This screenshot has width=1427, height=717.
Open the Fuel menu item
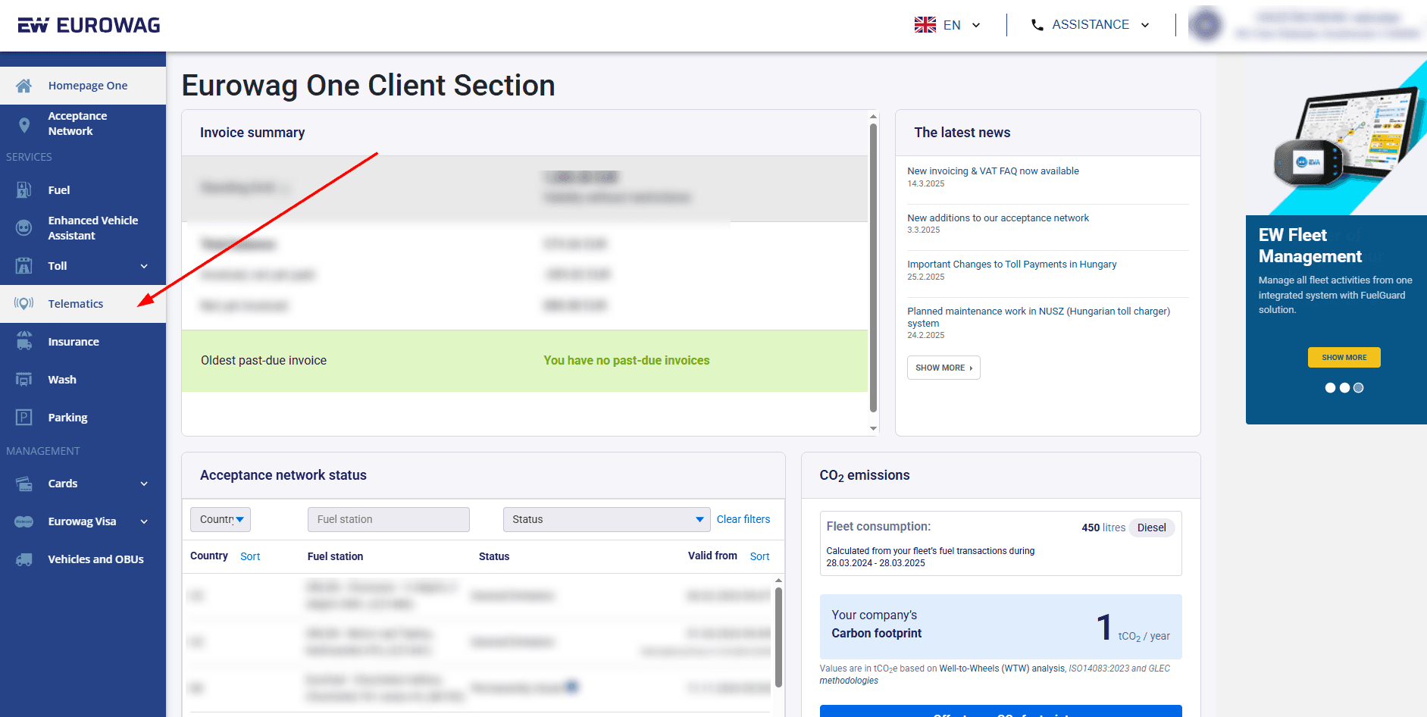pyautogui.click(x=83, y=190)
